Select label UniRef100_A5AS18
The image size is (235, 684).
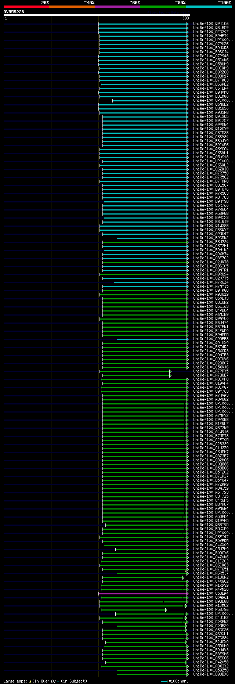[211, 157]
